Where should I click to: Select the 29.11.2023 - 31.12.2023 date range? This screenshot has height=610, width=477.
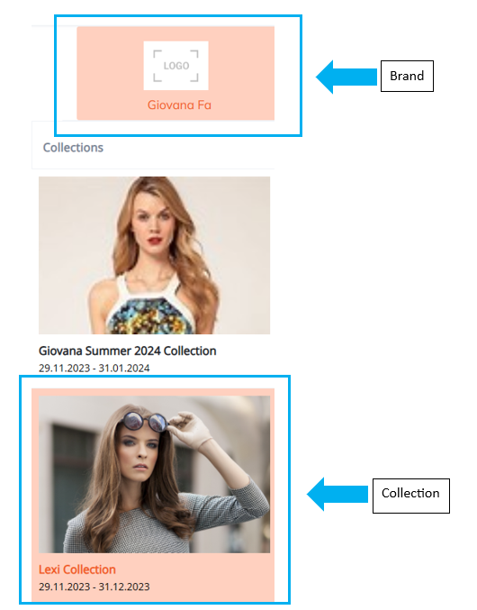coord(94,587)
